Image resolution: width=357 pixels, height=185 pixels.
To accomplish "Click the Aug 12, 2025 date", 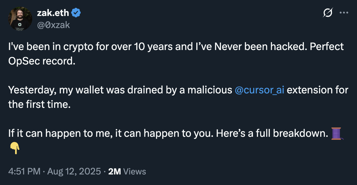I will 74,171.
